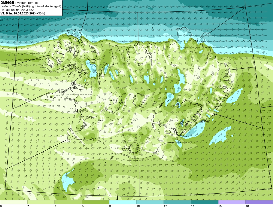Click the legend scale value '0'
This screenshot has height=208, width=273.
pos(1,206)
